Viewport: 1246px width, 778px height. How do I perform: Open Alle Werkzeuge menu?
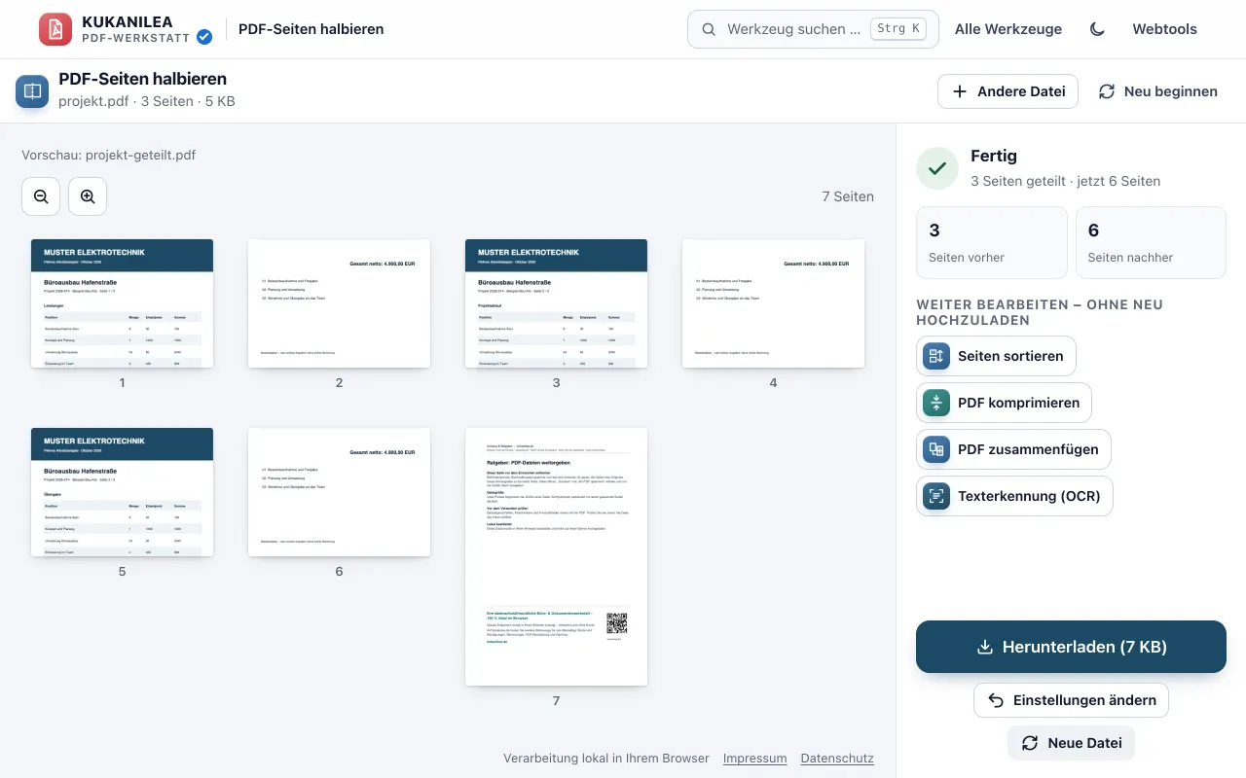click(1008, 29)
